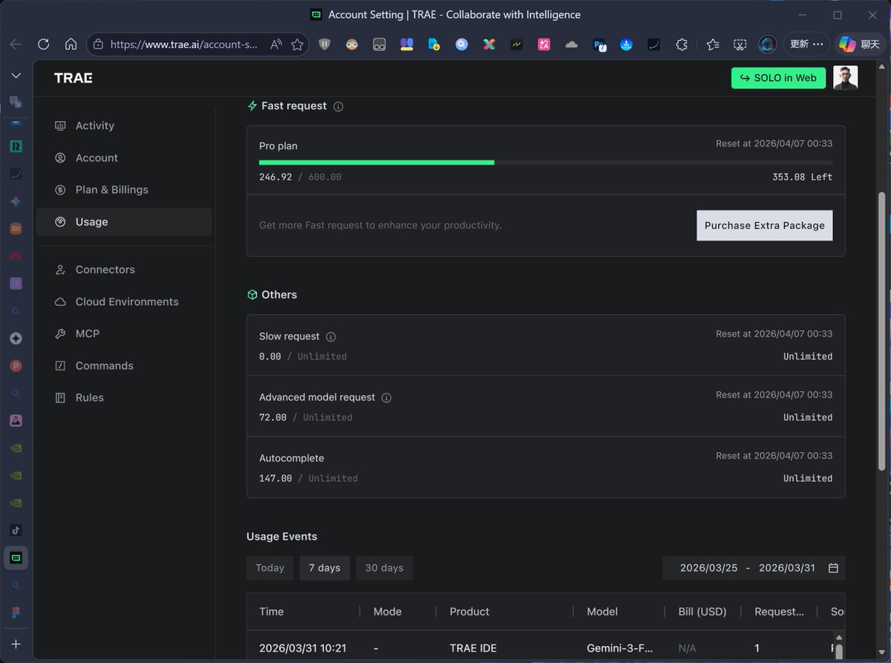Open a new vertical tab plus button
Image resolution: width=891 pixels, height=663 pixels.
16,644
